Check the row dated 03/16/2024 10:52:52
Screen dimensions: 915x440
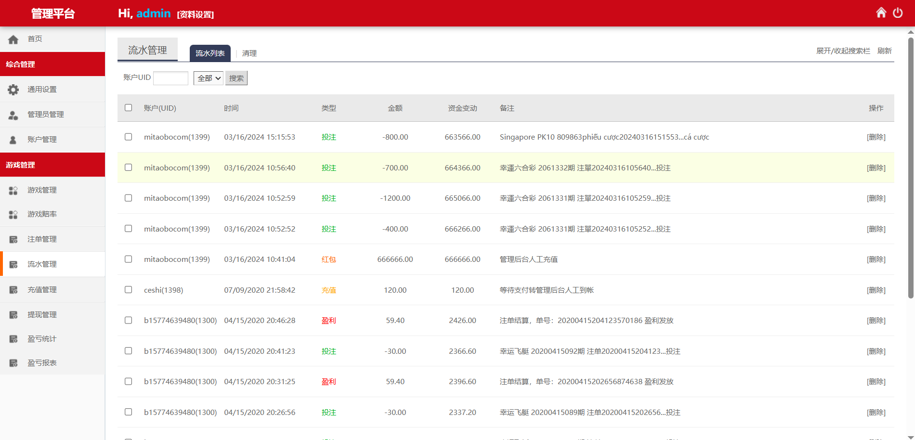pyautogui.click(x=128, y=228)
